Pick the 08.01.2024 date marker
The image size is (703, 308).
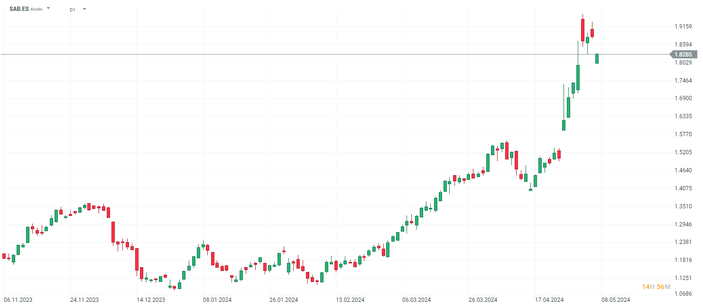point(217,300)
